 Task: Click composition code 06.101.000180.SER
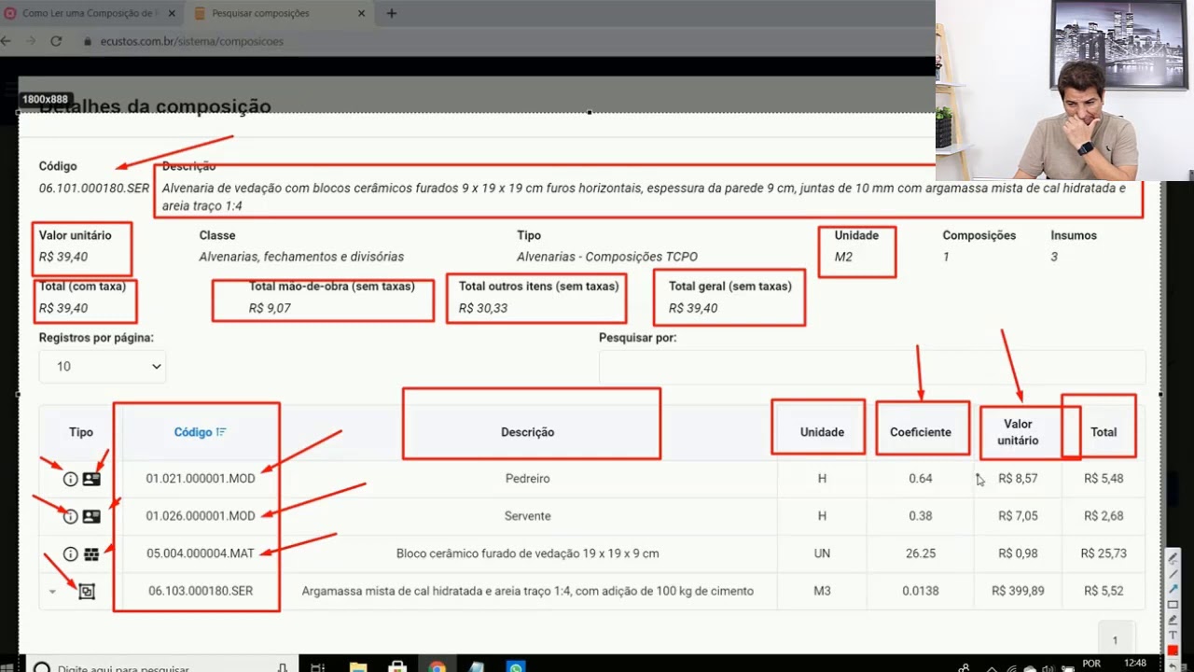coord(94,188)
